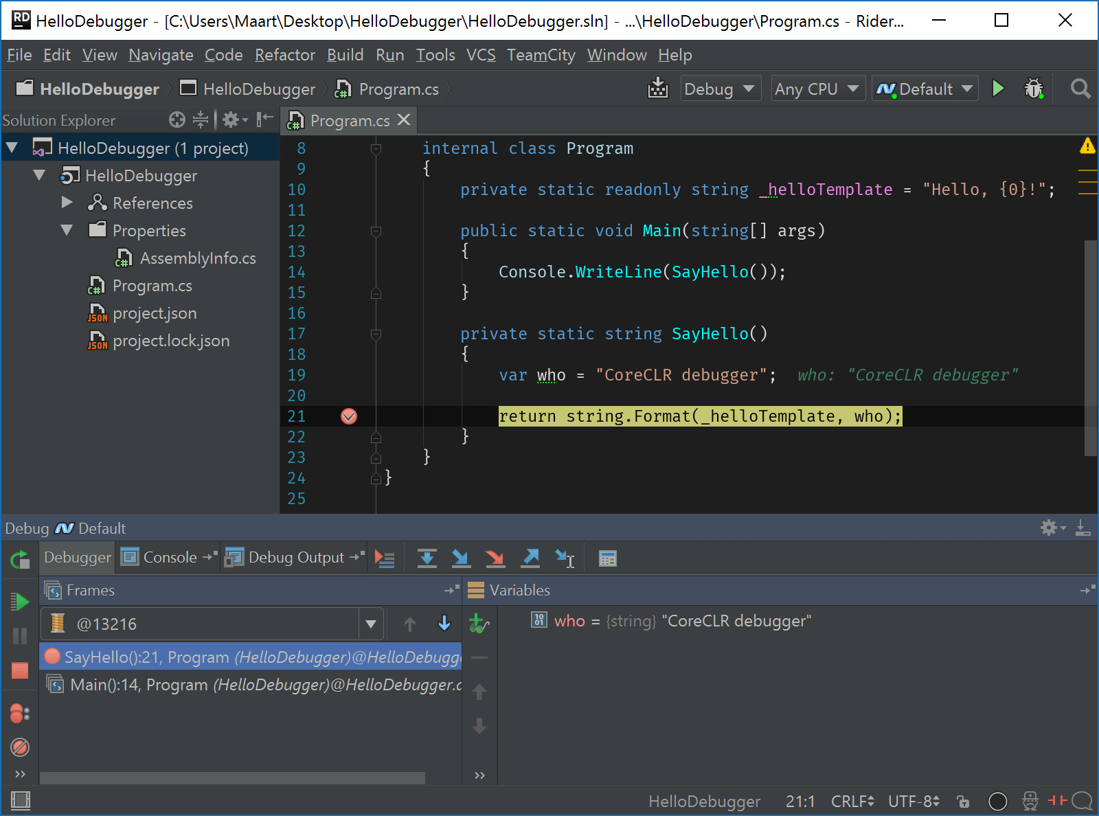Open the File menu
Screen dimensions: 1099x816
pos(19,55)
